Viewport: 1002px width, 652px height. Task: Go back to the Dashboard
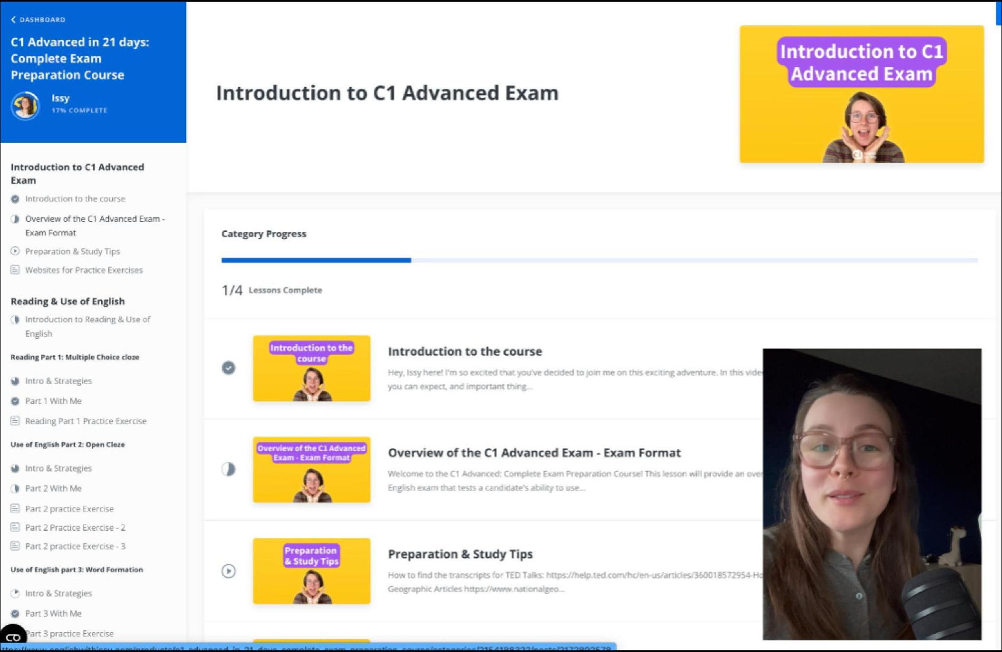click(x=38, y=19)
